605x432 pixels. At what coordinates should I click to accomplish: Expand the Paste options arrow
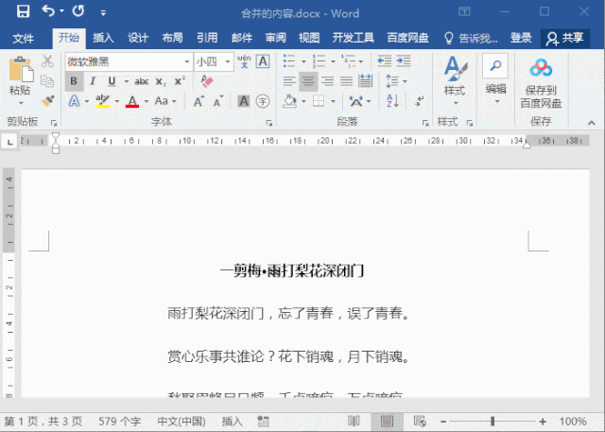[x=21, y=103]
